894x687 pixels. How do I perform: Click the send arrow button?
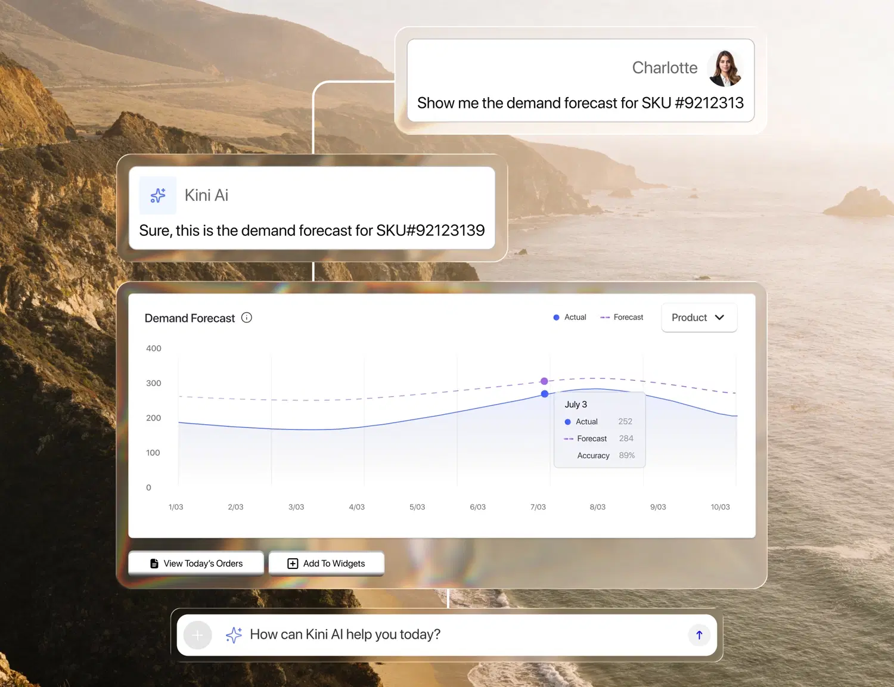click(x=699, y=635)
